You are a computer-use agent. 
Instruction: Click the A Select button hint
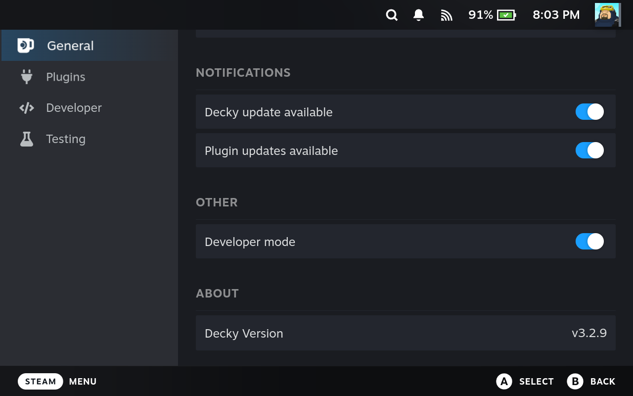point(525,381)
